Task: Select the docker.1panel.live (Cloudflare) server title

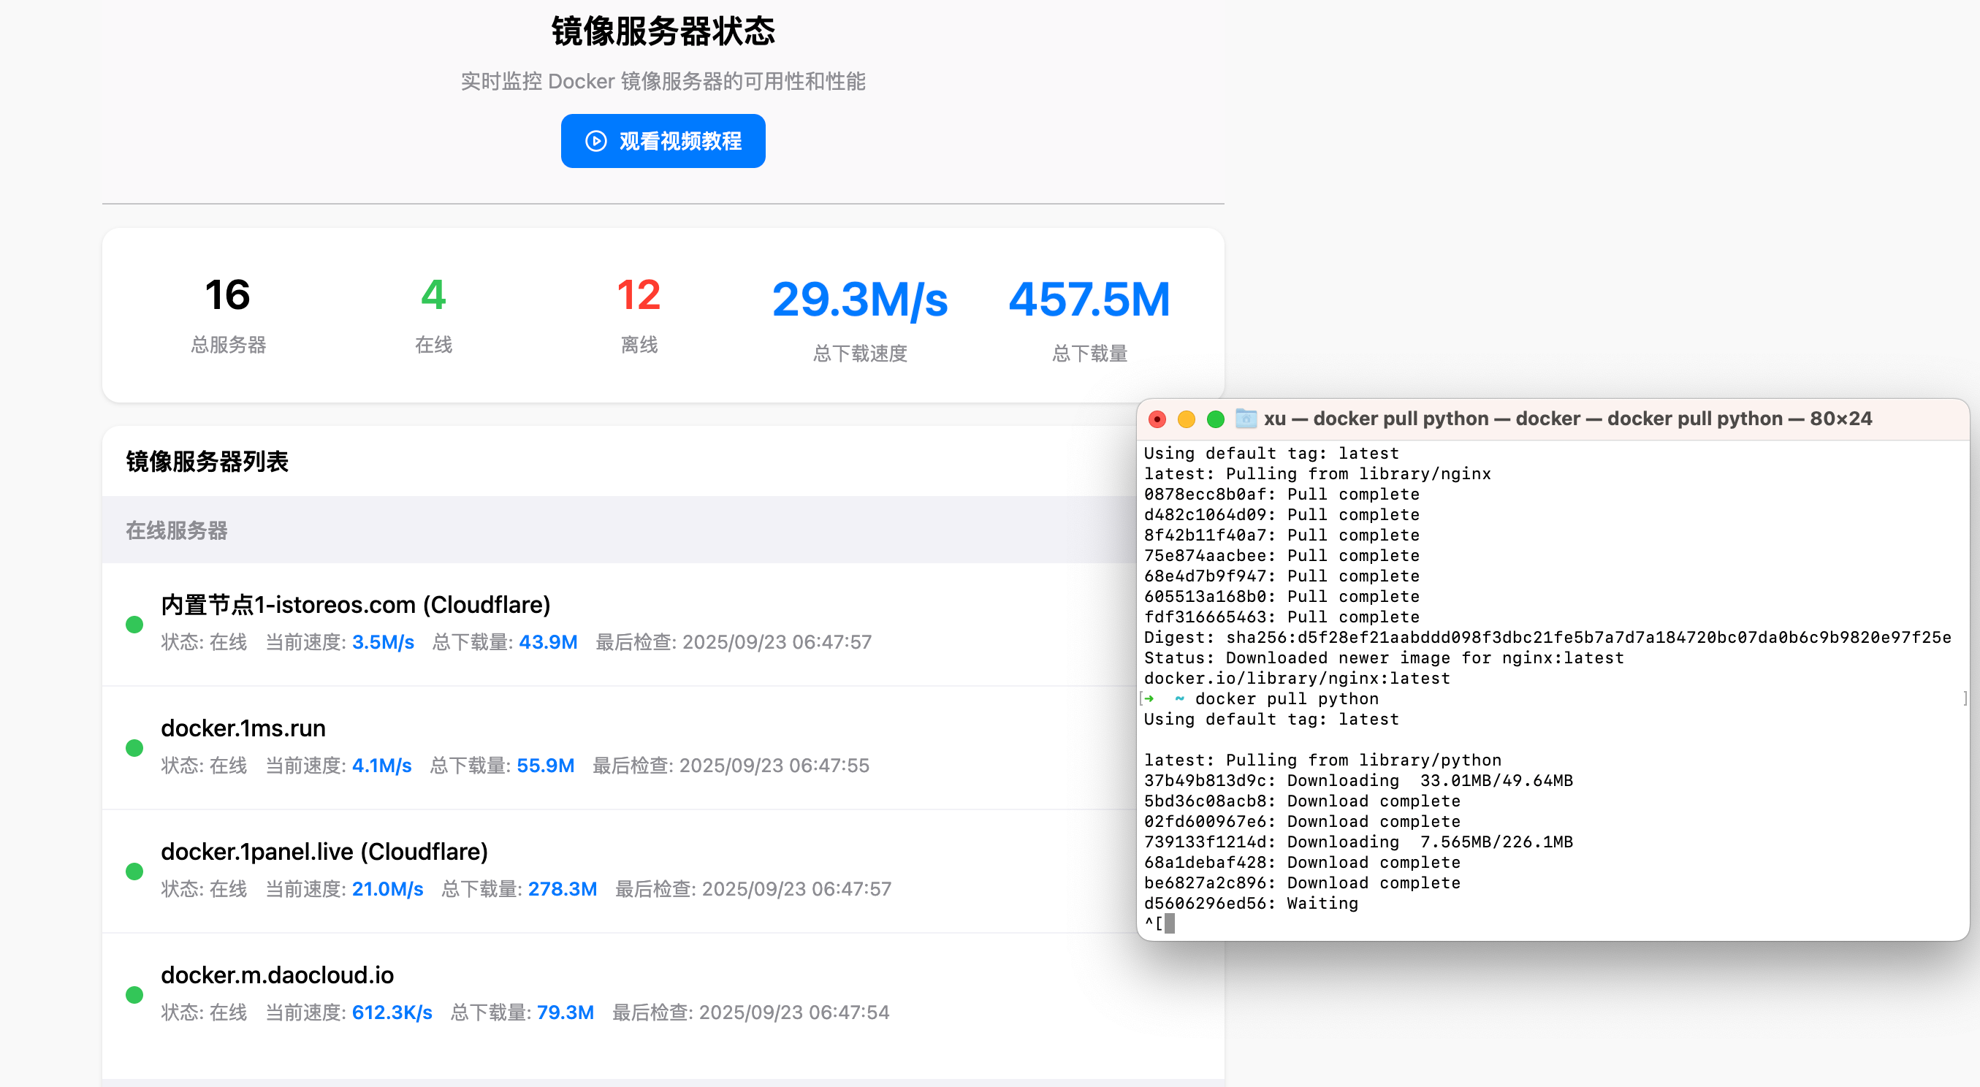Action: pyautogui.click(x=324, y=852)
